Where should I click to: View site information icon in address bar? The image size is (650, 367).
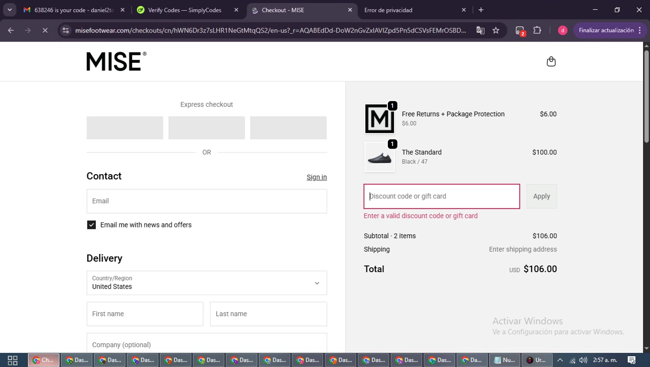coord(65,30)
